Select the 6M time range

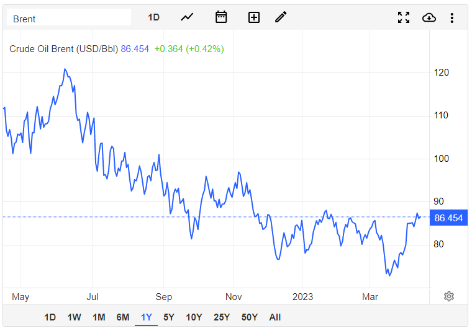[123, 317]
